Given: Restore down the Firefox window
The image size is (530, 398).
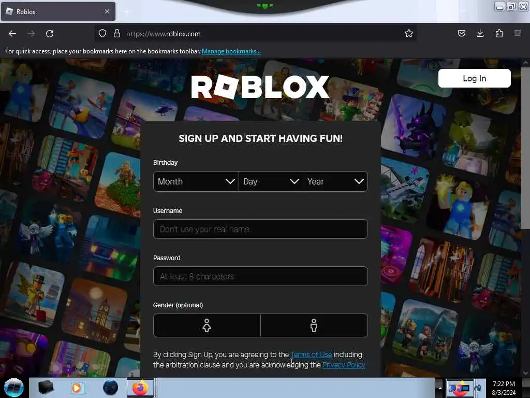Looking at the screenshot, I should (x=511, y=6).
